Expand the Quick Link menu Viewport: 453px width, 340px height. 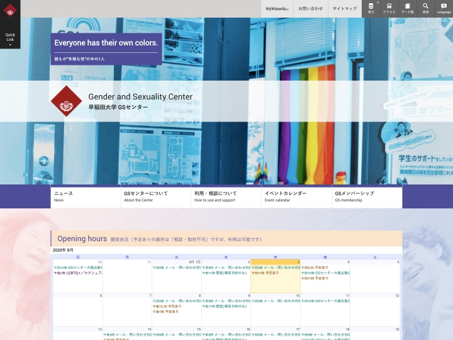coord(10,39)
